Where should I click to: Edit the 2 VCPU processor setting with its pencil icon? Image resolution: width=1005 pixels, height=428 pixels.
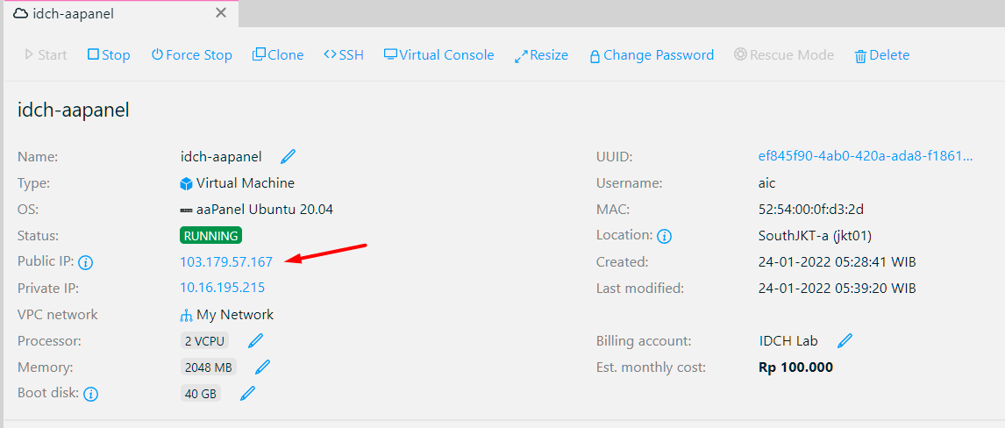[x=255, y=340]
